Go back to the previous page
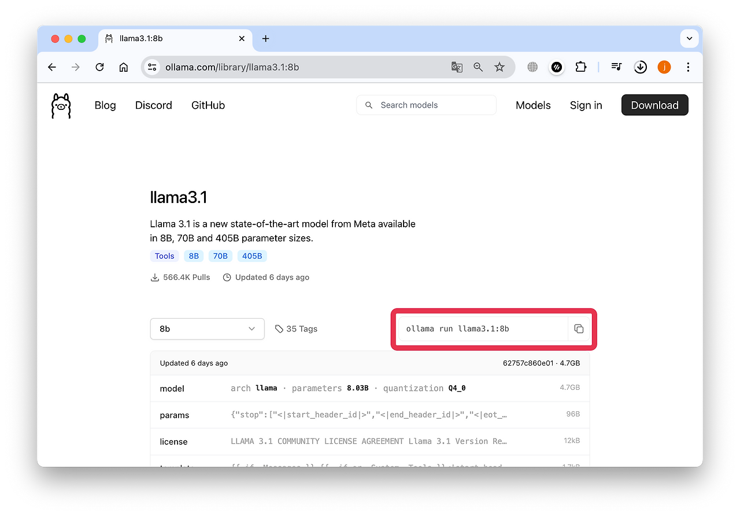This screenshot has width=740, height=516. coord(52,67)
